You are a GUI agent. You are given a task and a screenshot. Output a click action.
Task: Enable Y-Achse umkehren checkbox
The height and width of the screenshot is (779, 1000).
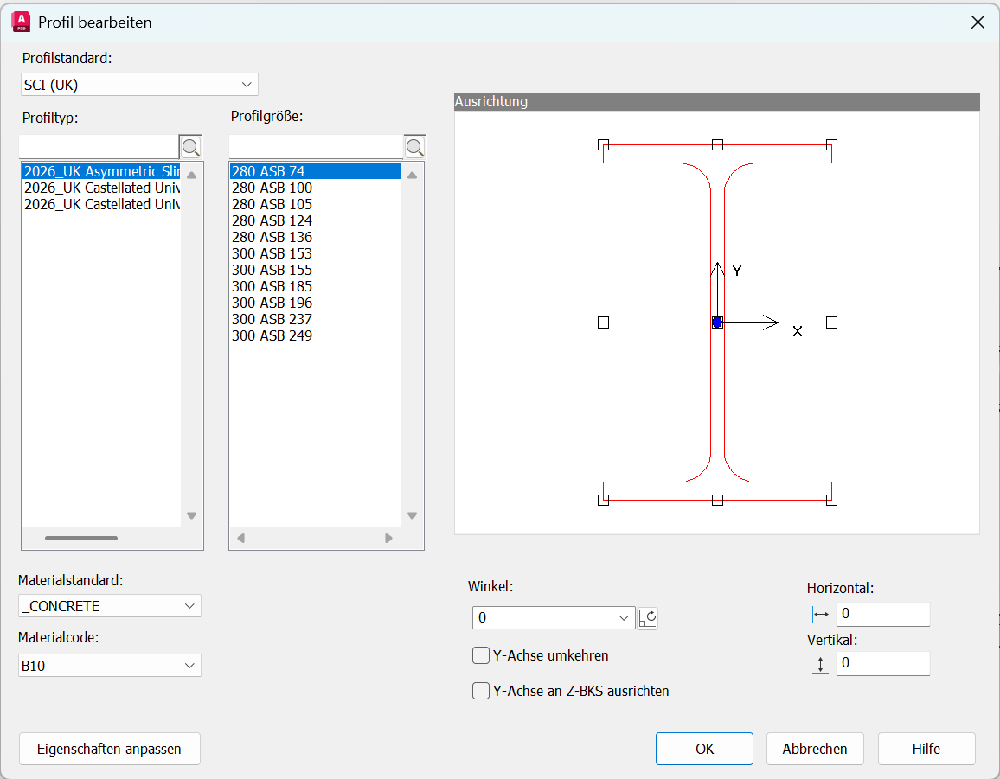pos(481,655)
